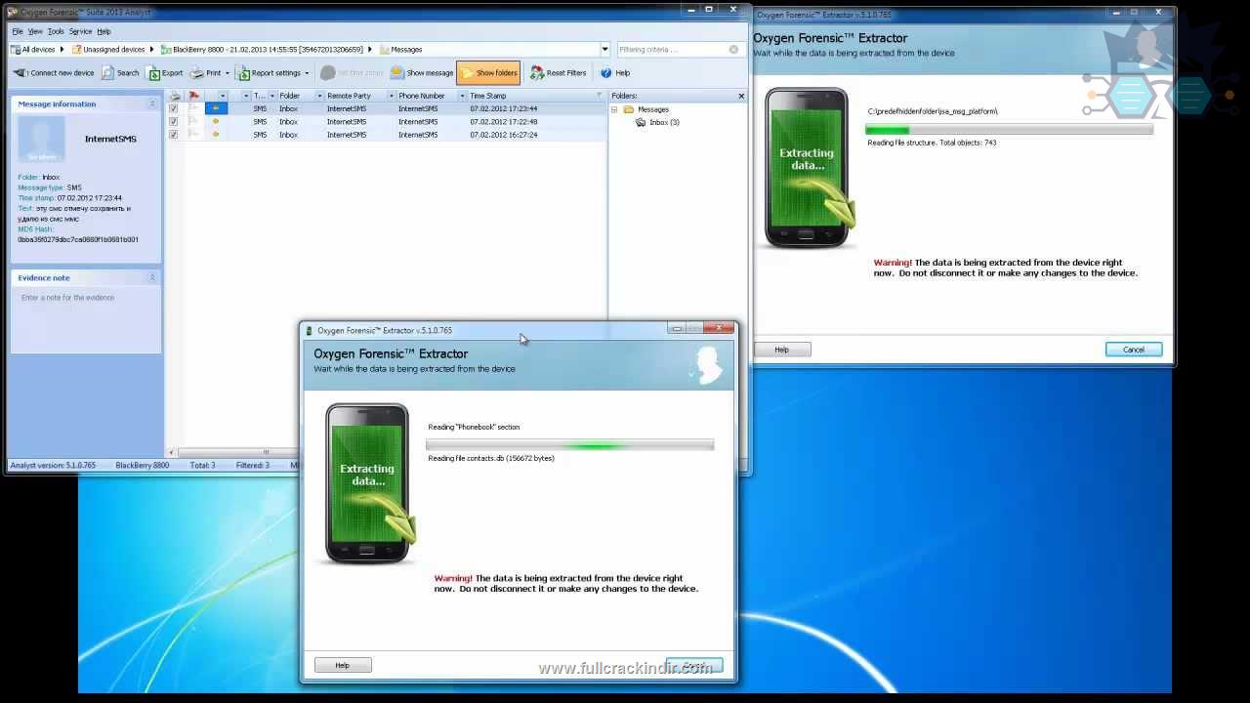This screenshot has height=703, width=1250.
Task: Click the disabled time stamp toolbar icon
Action: click(328, 72)
